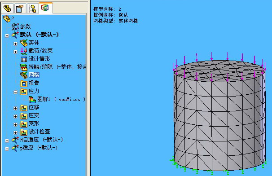Select the 设计检查 tree item
Viewport: 272px width, 176px height.
[x=39, y=132]
